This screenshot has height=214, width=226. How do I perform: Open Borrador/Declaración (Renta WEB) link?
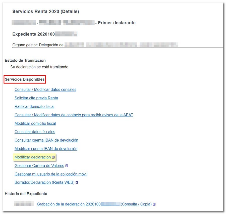[x=44, y=182]
